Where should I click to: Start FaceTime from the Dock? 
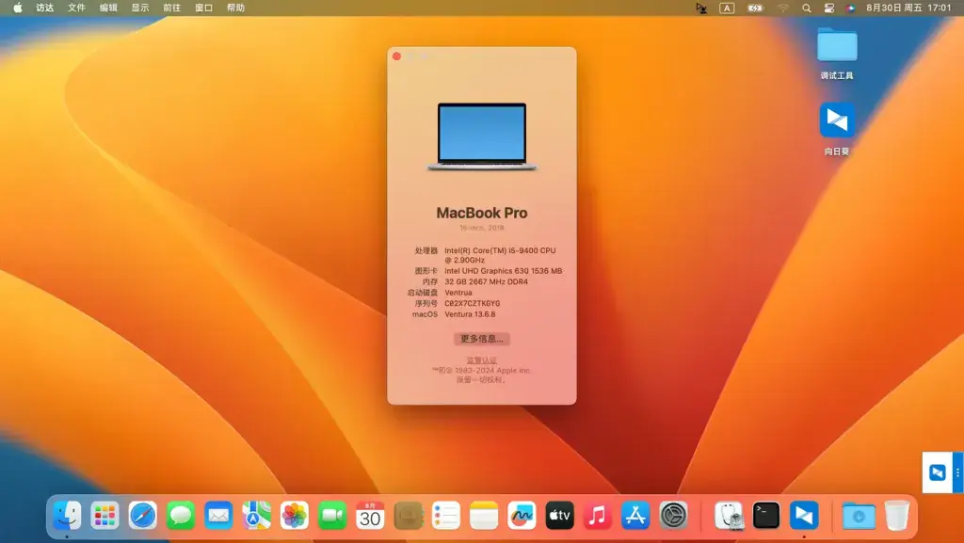pyautogui.click(x=332, y=515)
